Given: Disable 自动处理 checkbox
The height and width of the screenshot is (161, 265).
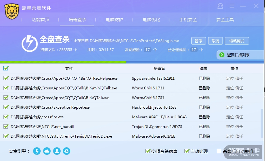Looking at the screenshot, I should click(187, 151).
